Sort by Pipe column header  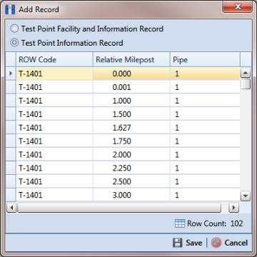tap(205, 59)
